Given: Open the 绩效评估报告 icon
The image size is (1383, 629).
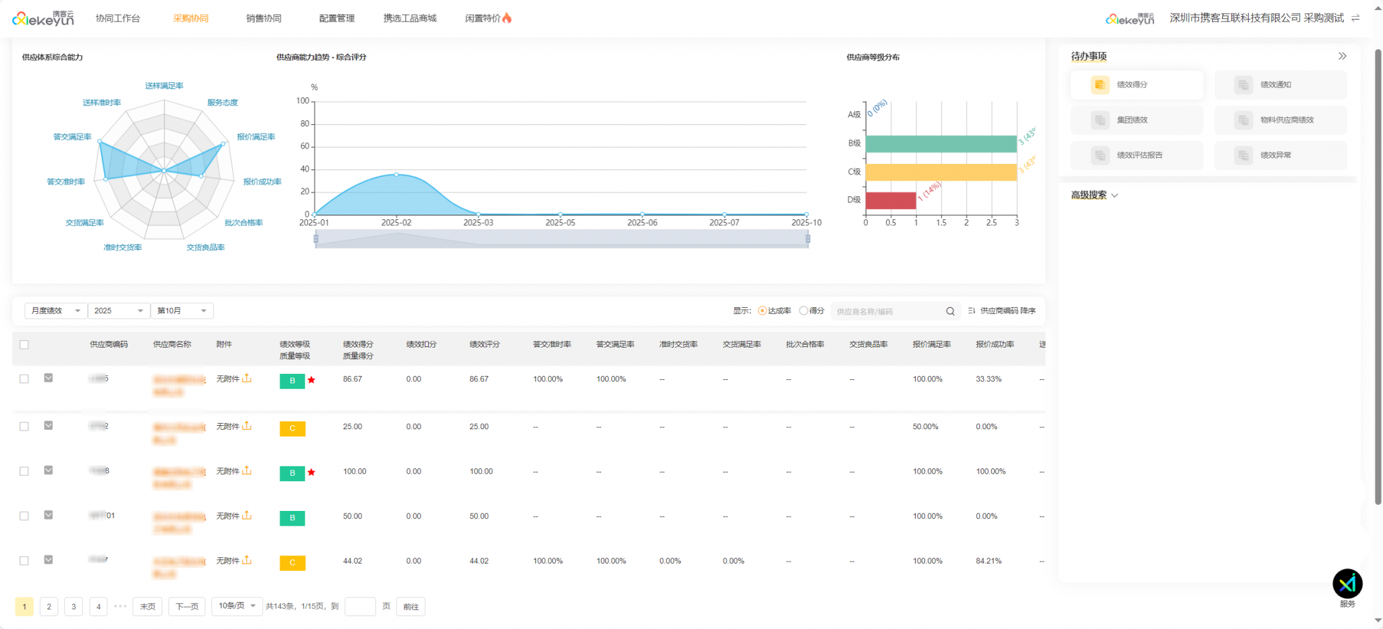Looking at the screenshot, I should pos(1100,155).
